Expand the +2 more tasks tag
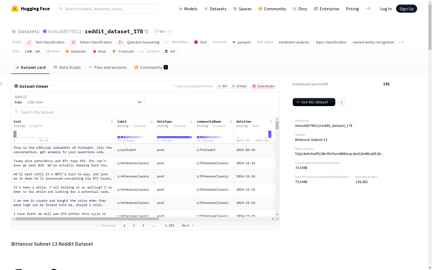Image resolution: width=432 pixels, height=270 pixels. [x=166, y=42]
